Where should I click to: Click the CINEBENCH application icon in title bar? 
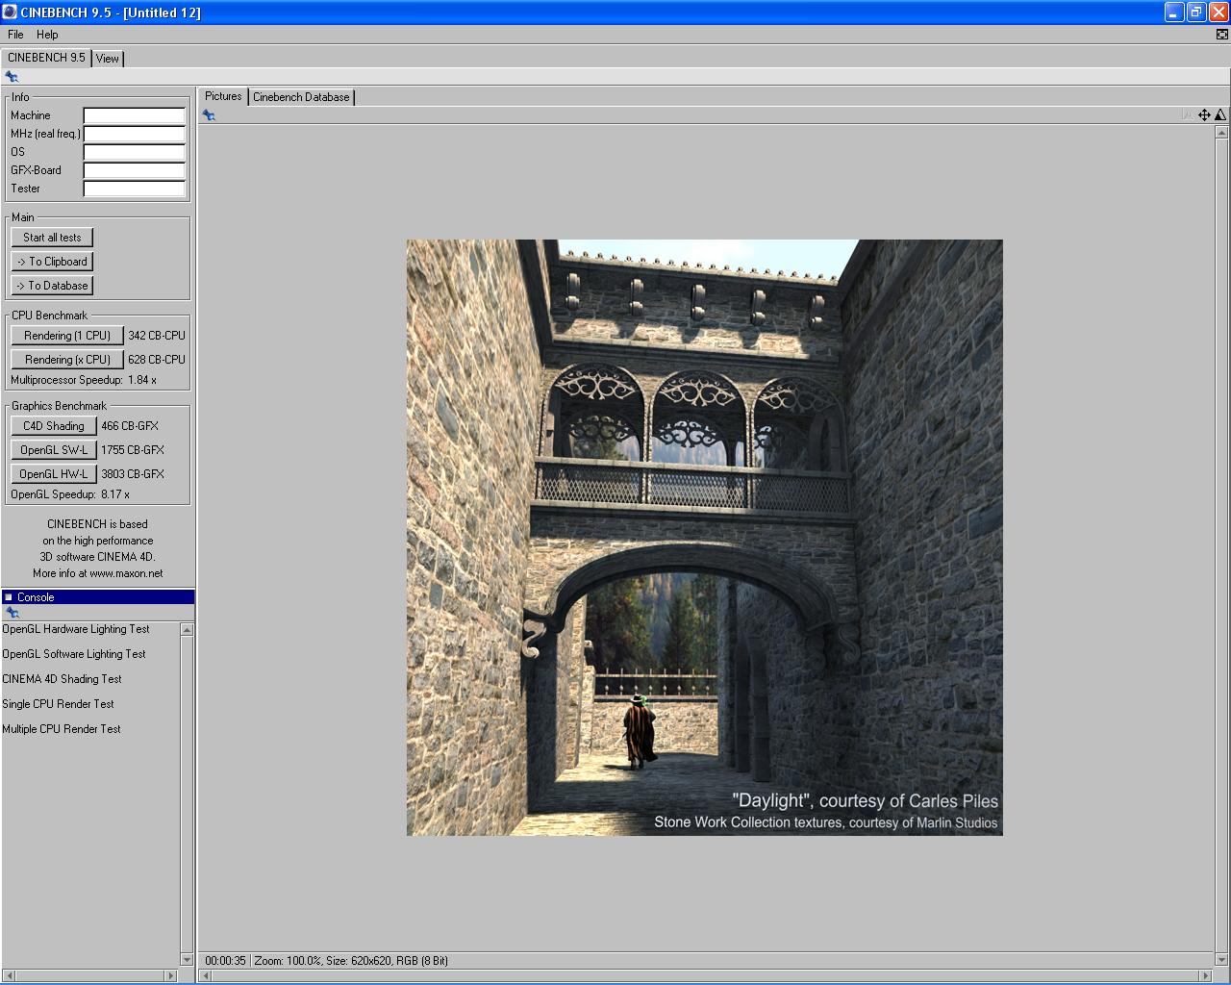[10, 12]
